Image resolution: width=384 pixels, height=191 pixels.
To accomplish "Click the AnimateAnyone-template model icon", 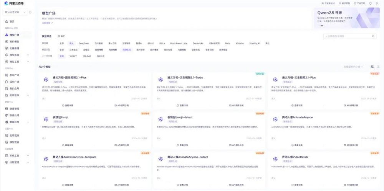I will pyautogui.click(x=46, y=159).
